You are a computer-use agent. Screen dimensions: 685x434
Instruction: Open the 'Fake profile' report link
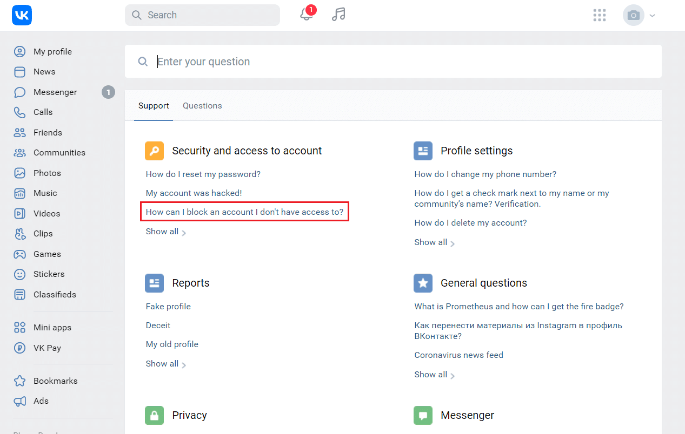pos(168,307)
